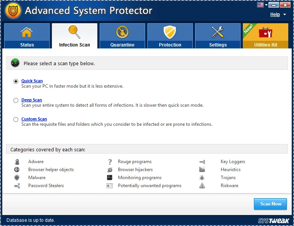This screenshot has height=226, width=294.
Task: Click the Malware shield icon
Action: coord(17,177)
